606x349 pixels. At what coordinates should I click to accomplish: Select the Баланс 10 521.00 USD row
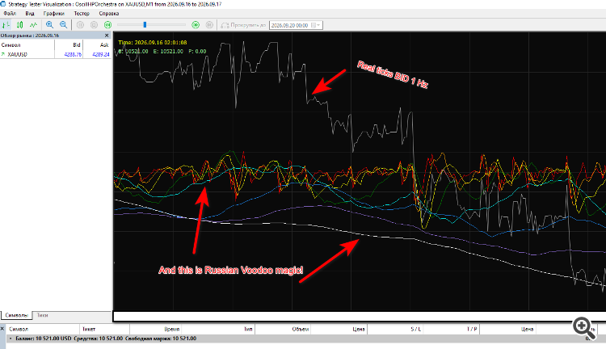pyautogui.click(x=303, y=338)
